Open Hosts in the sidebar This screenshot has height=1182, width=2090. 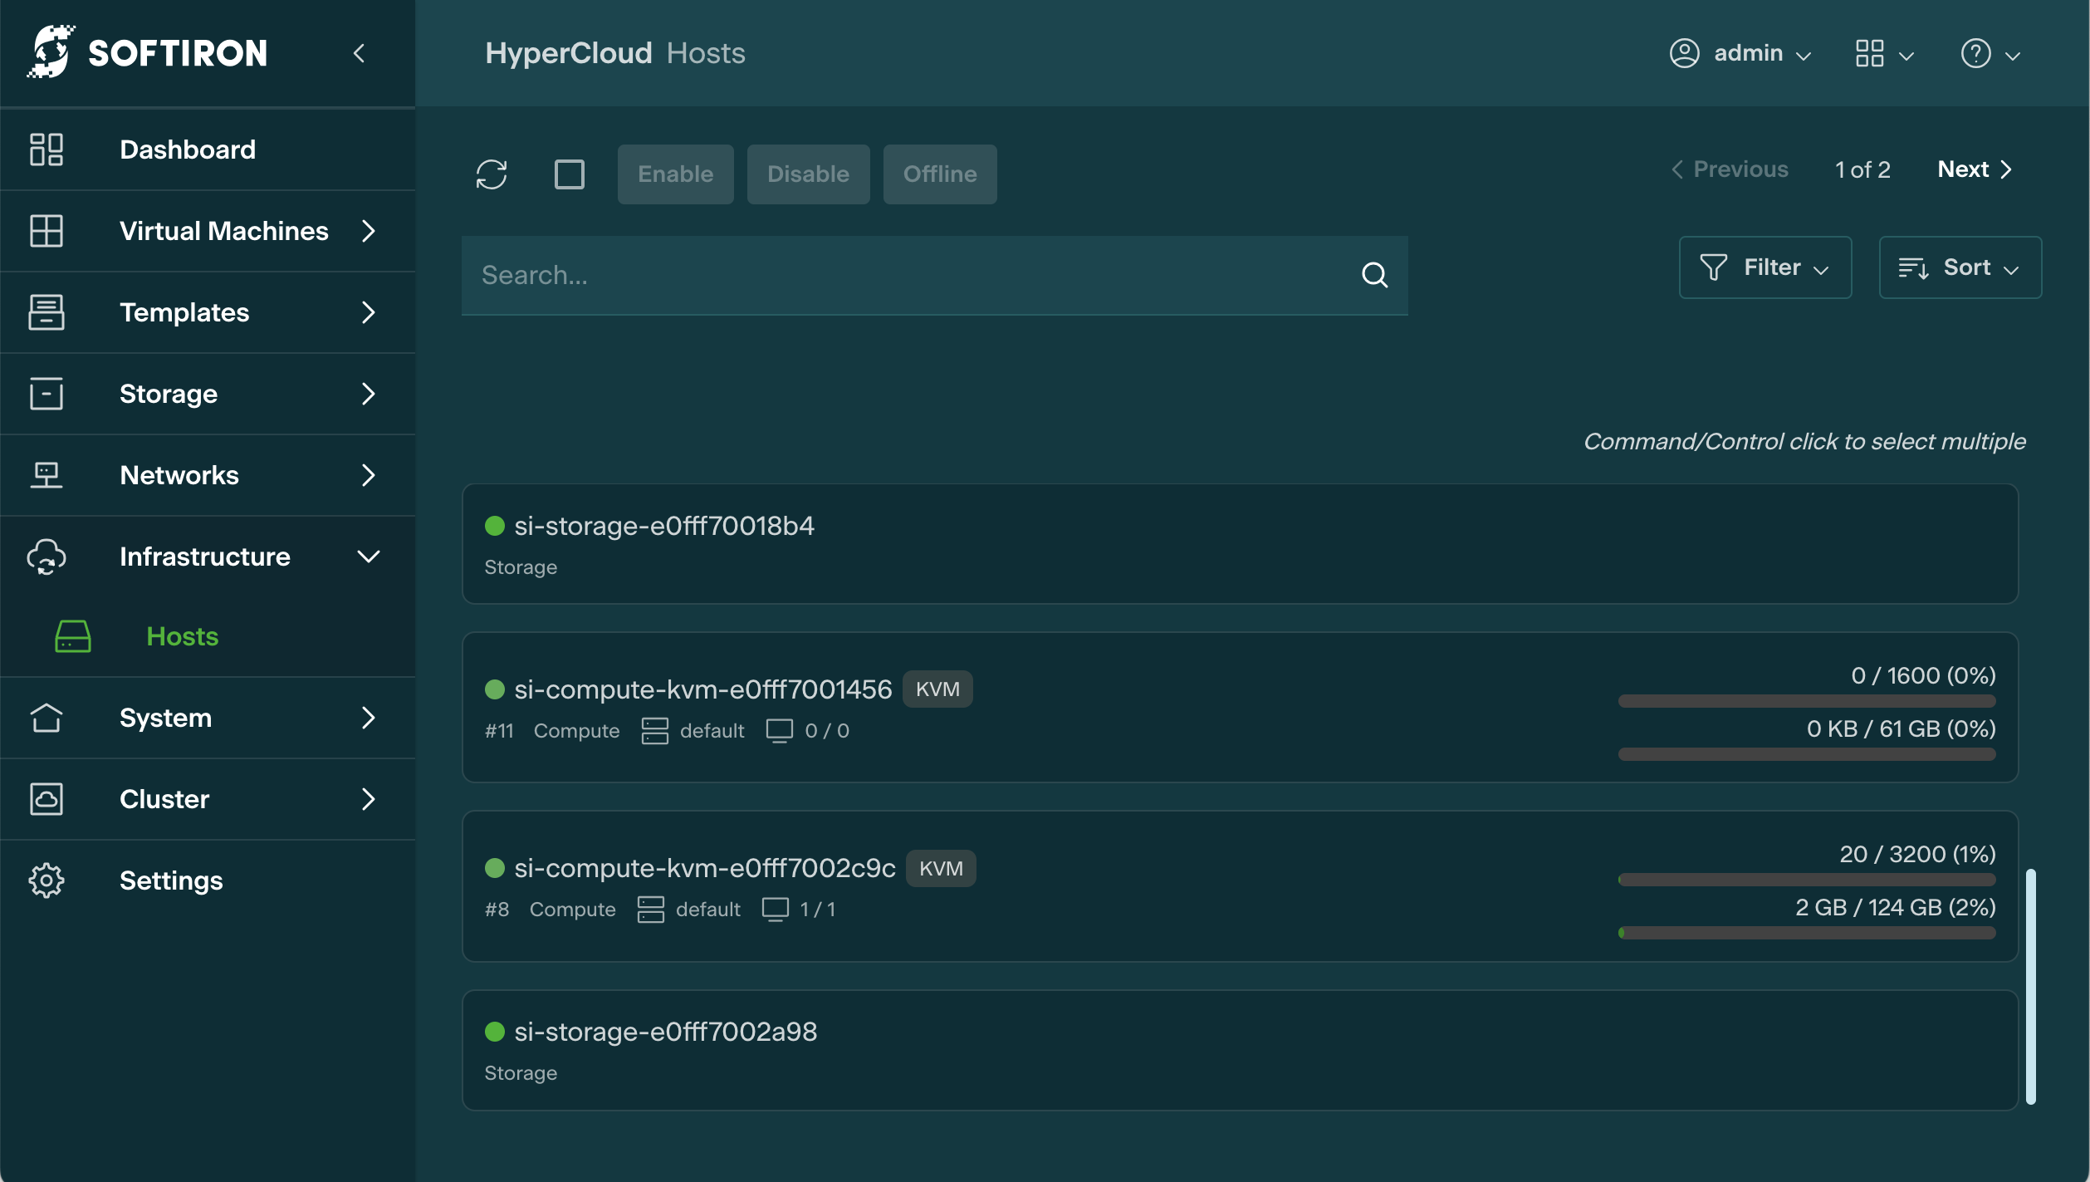tap(182, 636)
